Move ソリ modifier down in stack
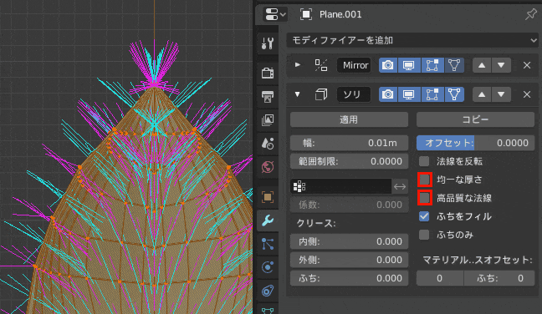542x314 pixels. (501, 94)
